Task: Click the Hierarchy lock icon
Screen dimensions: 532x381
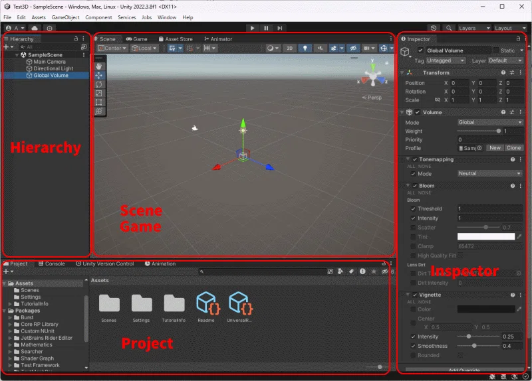Action: tap(76, 38)
